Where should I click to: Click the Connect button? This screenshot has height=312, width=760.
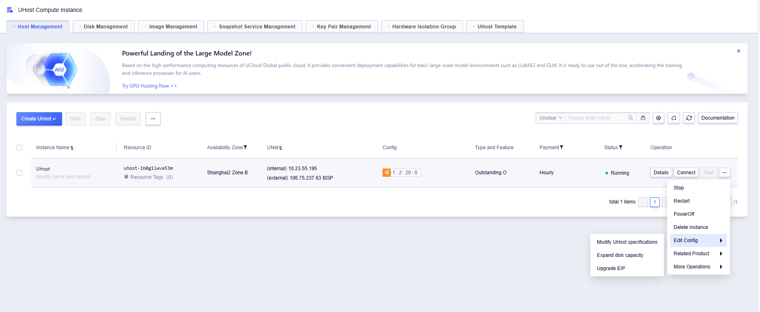pos(686,173)
